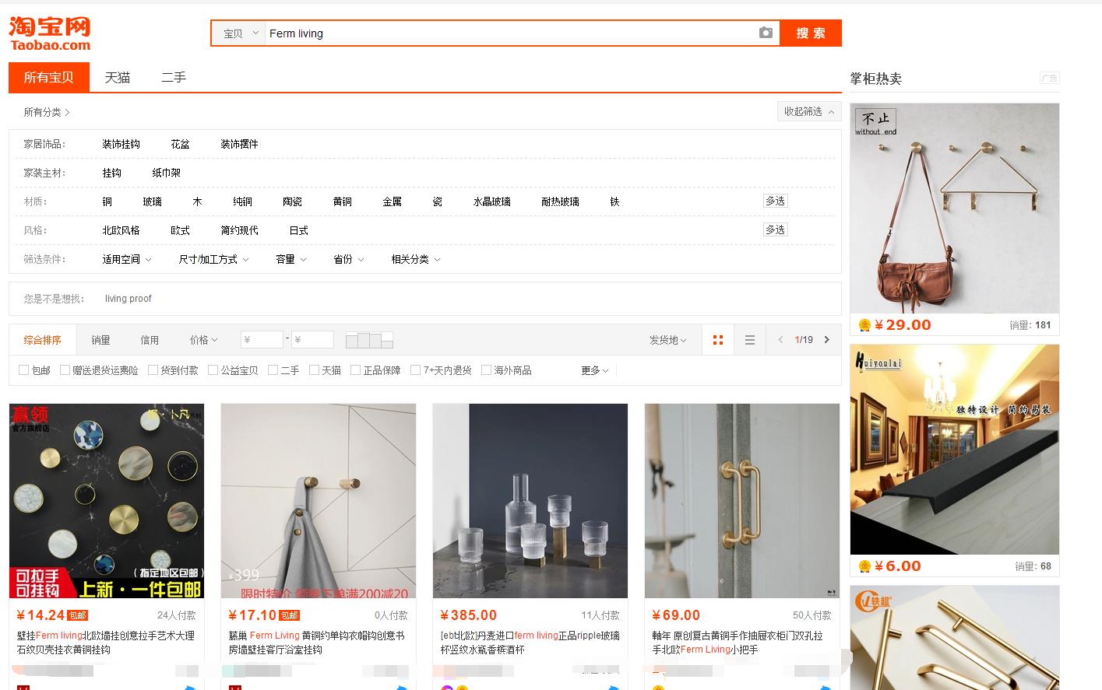Open the 省份 province dropdown
1102x690 pixels.
(x=347, y=259)
